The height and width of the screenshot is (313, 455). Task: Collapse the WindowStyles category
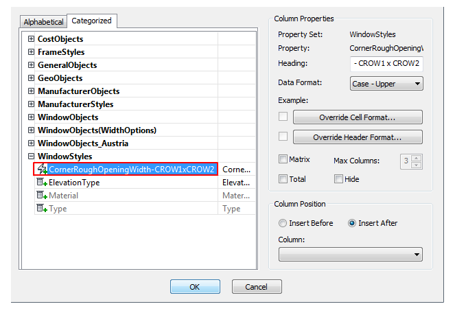click(x=31, y=156)
